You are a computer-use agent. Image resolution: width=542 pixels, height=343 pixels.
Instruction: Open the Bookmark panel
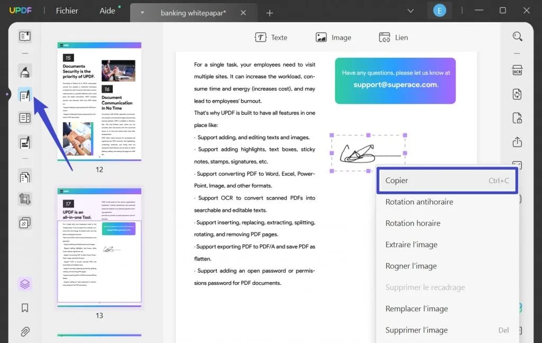click(x=24, y=307)
